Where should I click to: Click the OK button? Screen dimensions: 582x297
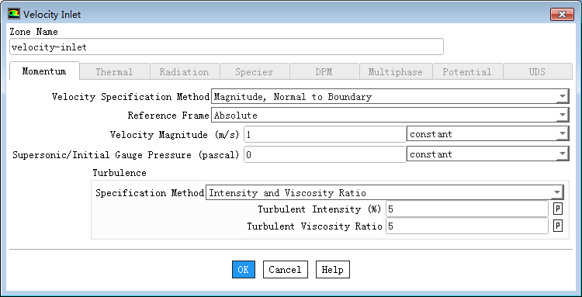click(x=244, y=270)
